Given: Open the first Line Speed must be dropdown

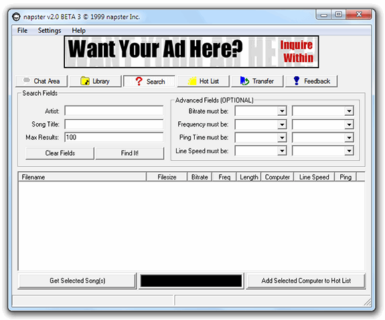Looking at the screenshot, I should click(260, 151).
